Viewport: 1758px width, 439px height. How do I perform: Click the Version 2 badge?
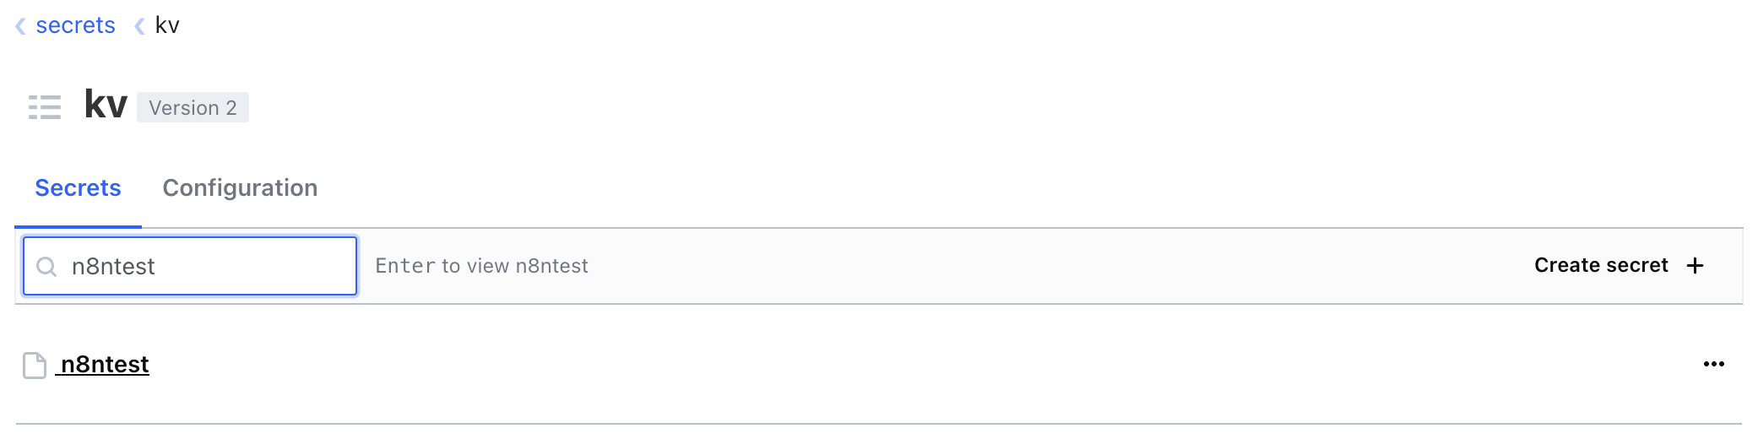193,107
